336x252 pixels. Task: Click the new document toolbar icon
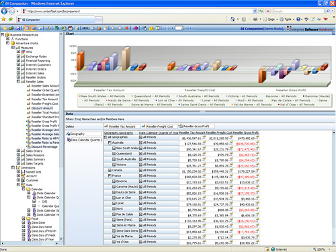pos(5,28)
